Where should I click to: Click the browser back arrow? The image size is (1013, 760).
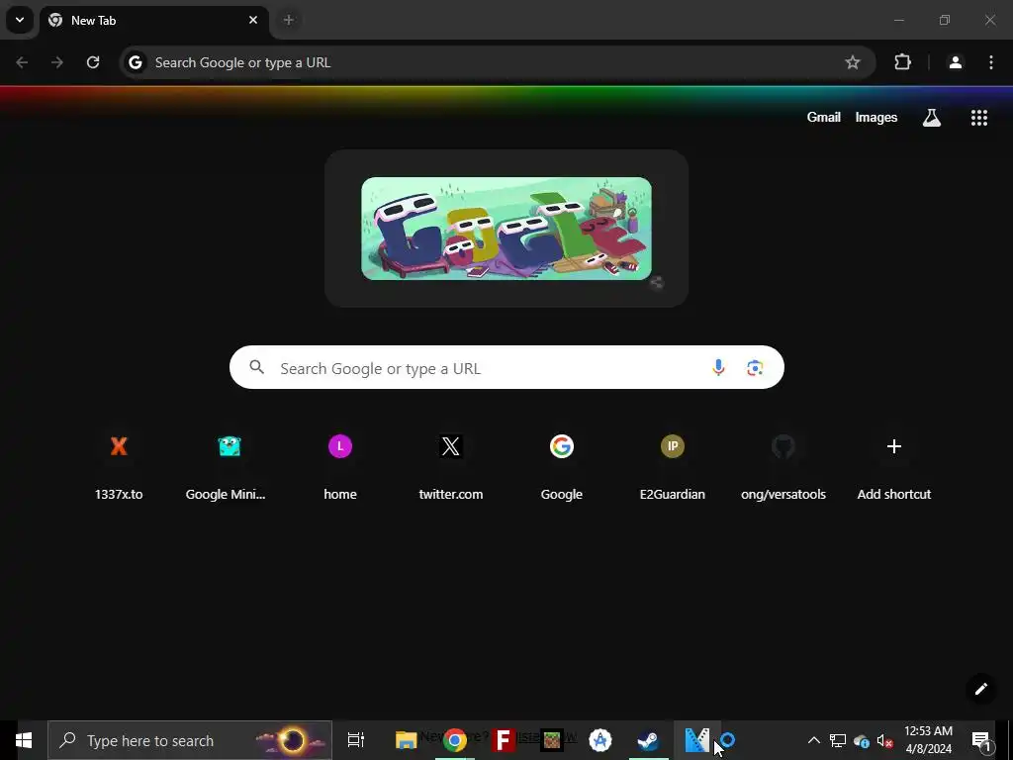coord(22,62)
